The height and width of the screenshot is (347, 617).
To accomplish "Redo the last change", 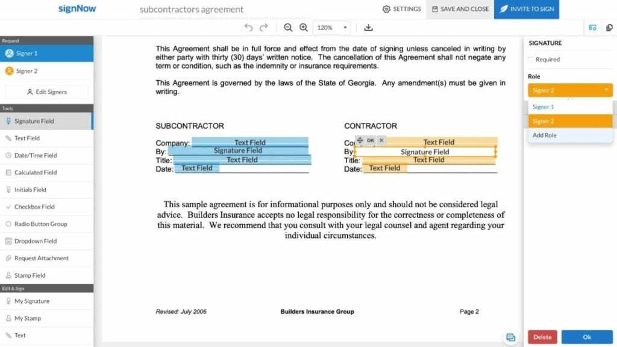I will [264, 27].
